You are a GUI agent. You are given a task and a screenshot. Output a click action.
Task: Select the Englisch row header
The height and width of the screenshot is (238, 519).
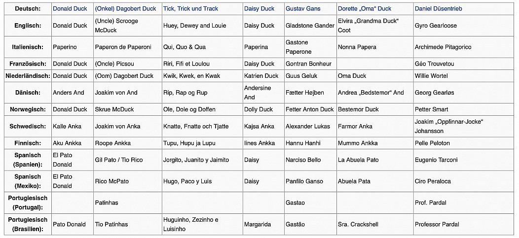28,26
